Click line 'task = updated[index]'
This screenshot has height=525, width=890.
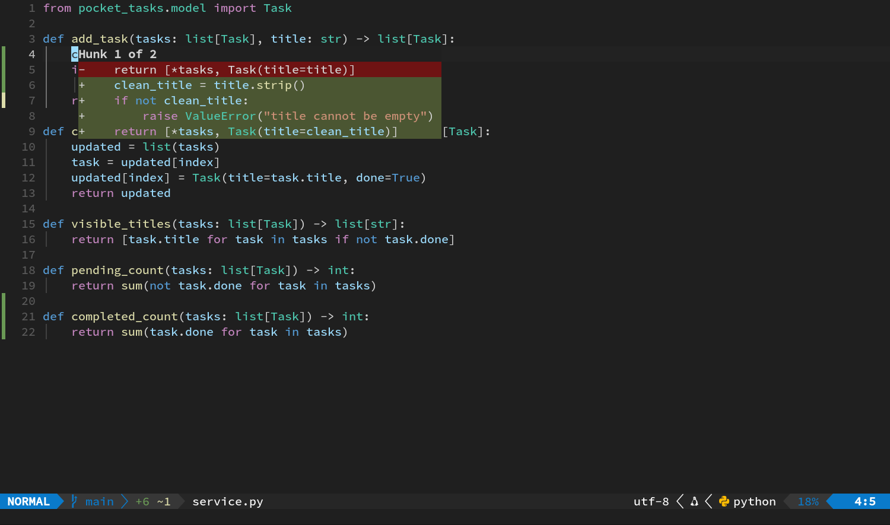point(145,162)
